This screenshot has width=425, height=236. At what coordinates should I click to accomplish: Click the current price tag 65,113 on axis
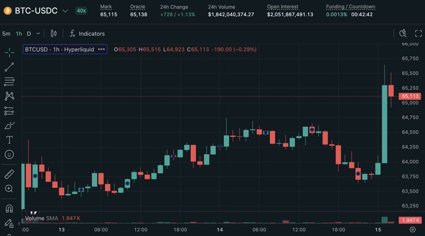tap(410, 96)
